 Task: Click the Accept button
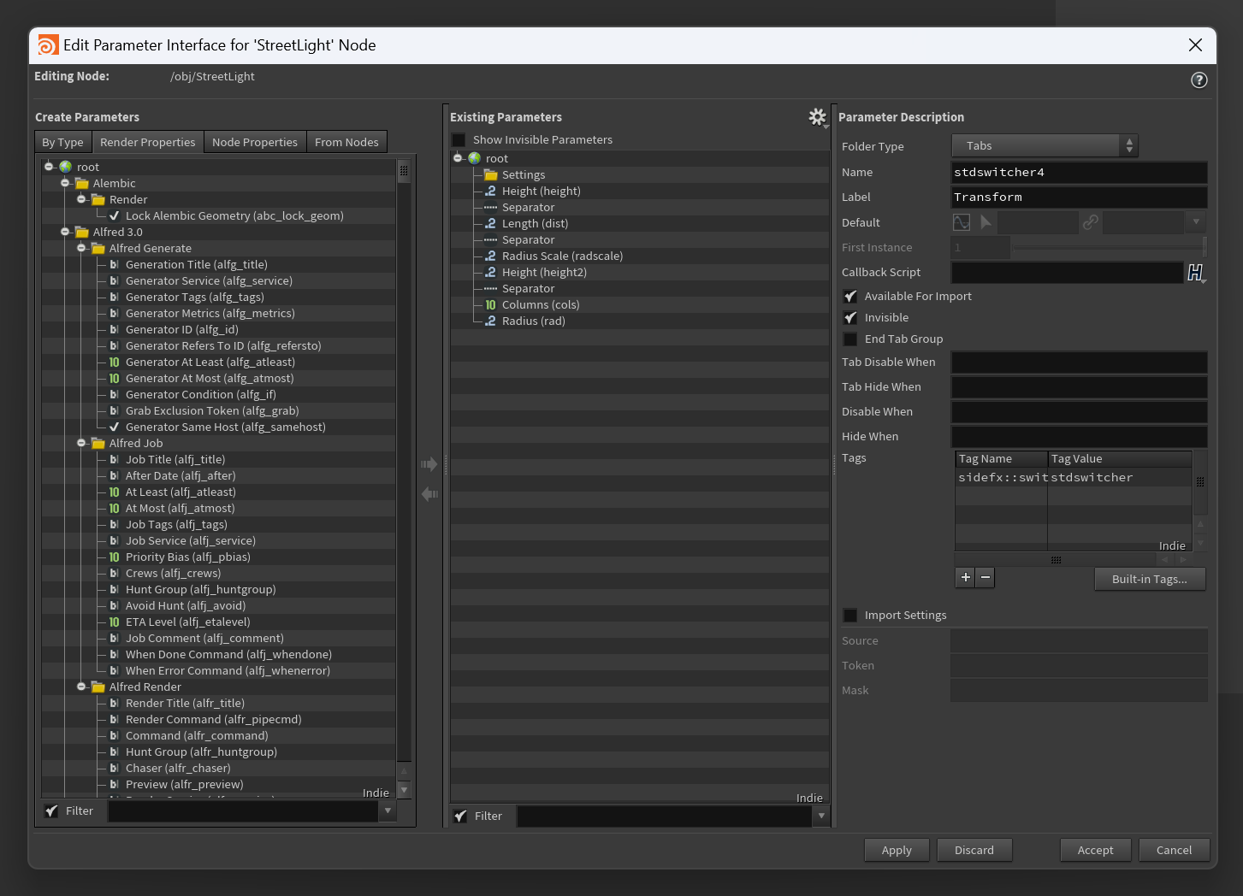[x=1096, y=850]
